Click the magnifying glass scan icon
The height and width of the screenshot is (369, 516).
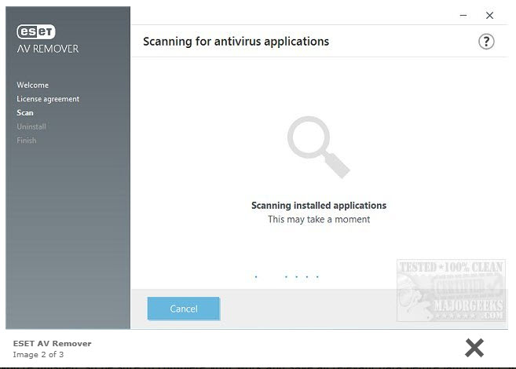click(317, 146)
